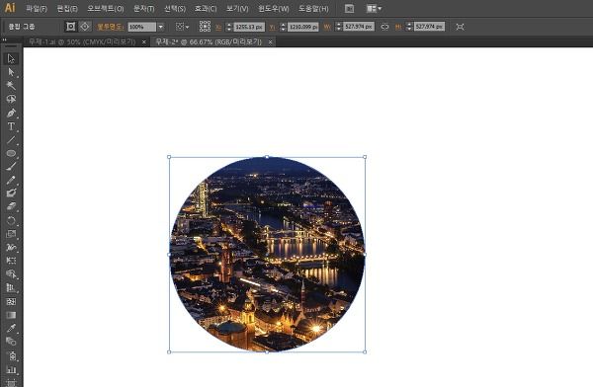Open the 파일(F) menu
The height and width of the screenshot is (387, 593).
[37, 8]
